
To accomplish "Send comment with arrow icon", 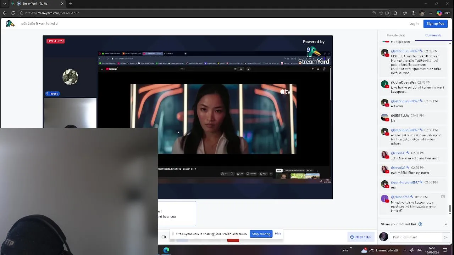I will click(445, 237).
